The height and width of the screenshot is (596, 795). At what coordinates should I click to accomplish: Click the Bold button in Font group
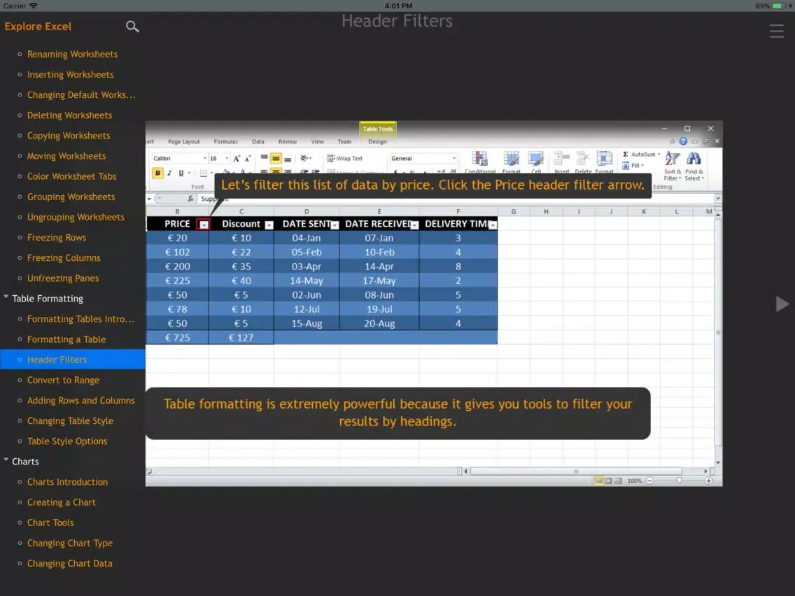(x=157, y=173)
